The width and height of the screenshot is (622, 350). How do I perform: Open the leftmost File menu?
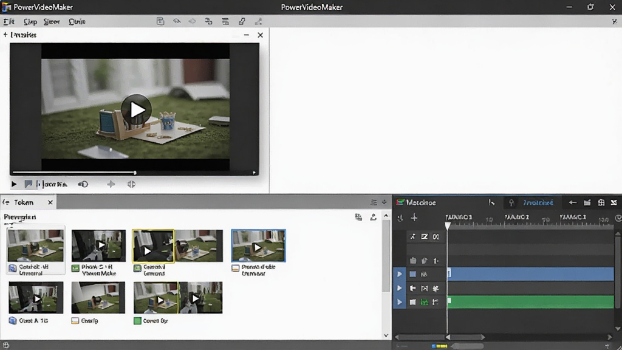(x=9, y=21)
